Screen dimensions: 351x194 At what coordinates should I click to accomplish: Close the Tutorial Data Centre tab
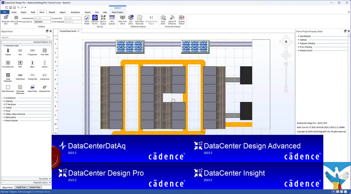tap(78, 31)
